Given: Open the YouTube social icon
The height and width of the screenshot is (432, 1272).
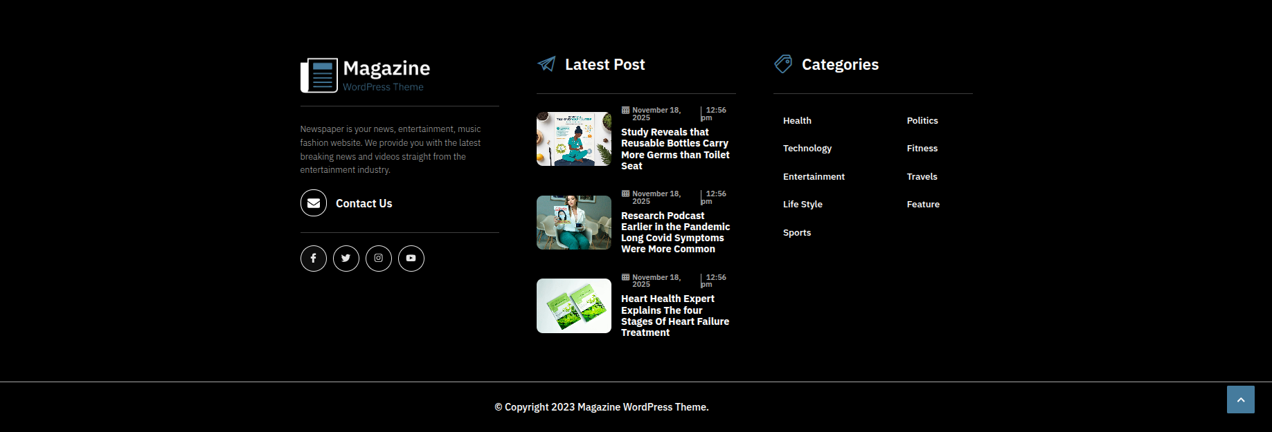Looking at the screenshot, I should [411, 259].
